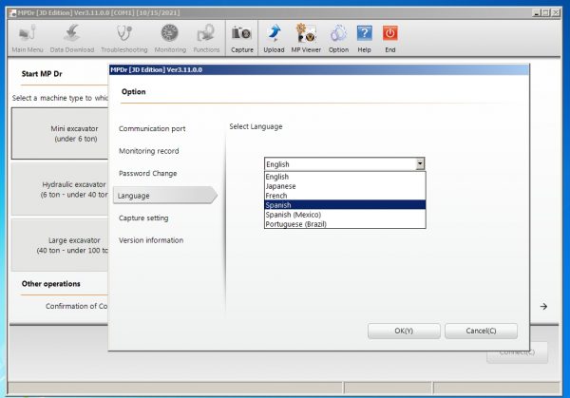This screenshot has height=398, width=570.
Task: Click the Functions toolbar icon
Action: (x=206, y=36)
